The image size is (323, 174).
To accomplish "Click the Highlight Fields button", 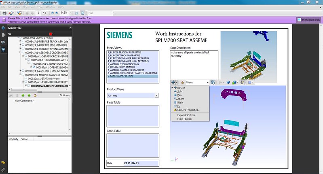I will [308, 20].
